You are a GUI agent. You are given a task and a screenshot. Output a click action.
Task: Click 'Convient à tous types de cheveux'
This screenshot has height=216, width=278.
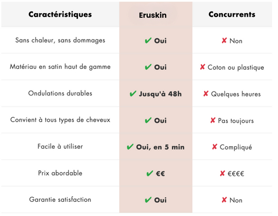[60, 120]
